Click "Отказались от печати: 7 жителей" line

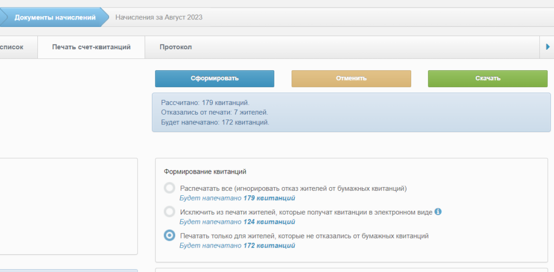pos(214,112)
